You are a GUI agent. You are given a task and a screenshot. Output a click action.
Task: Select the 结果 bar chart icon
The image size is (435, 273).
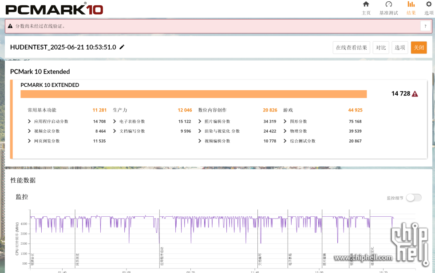coord(411,4)
